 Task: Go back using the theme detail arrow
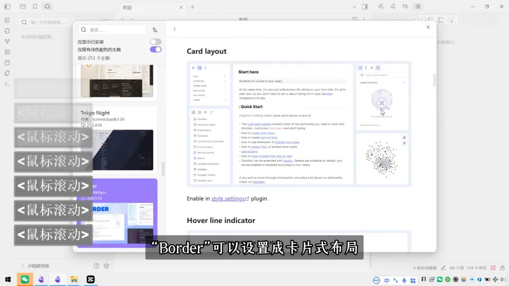[x=174, y=29]
